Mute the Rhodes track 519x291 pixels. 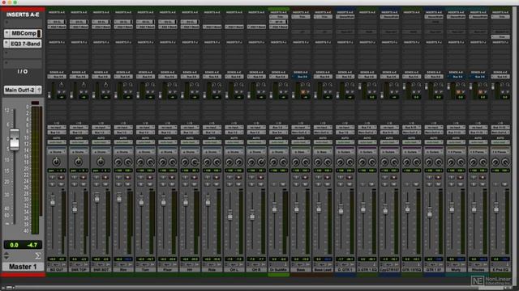click(483, 184)
